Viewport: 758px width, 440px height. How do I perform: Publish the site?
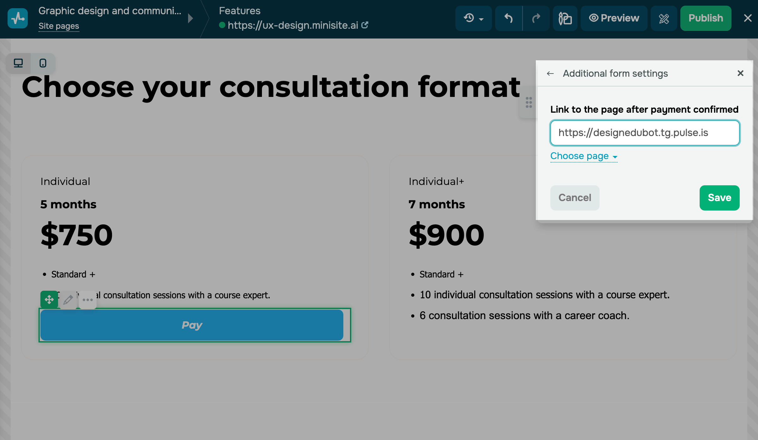pyautogui.click(x=706, y=18)
